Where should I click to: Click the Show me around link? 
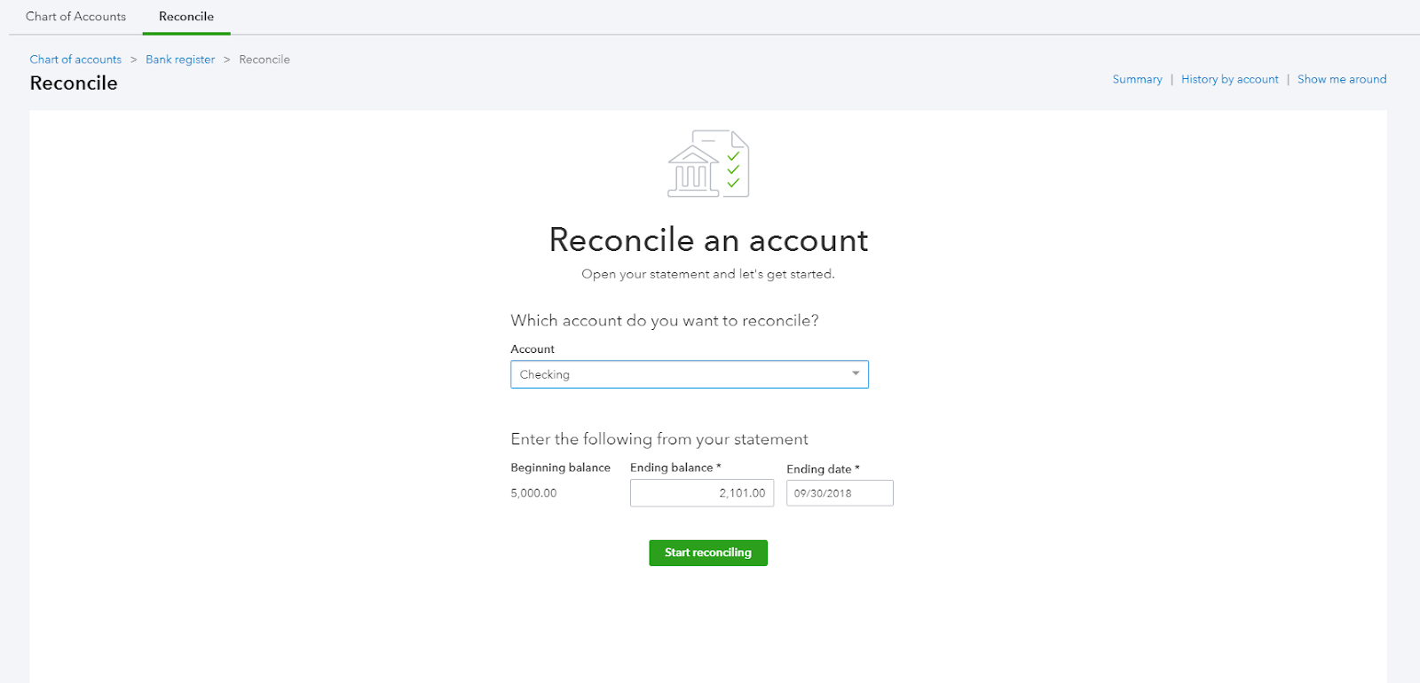pyautogui.click(x=1342, y=79)
